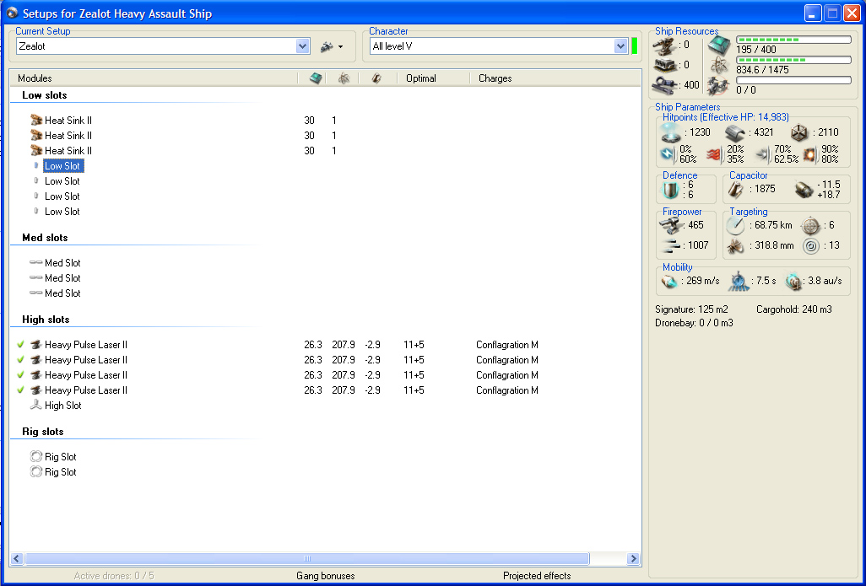Select the second Rig Slot row

[60, 472]
